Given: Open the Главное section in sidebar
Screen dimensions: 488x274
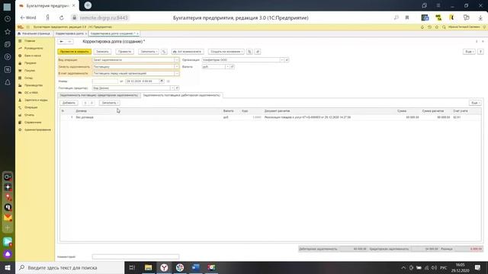Looking at the screenshot, I should (x=30, y=40).
